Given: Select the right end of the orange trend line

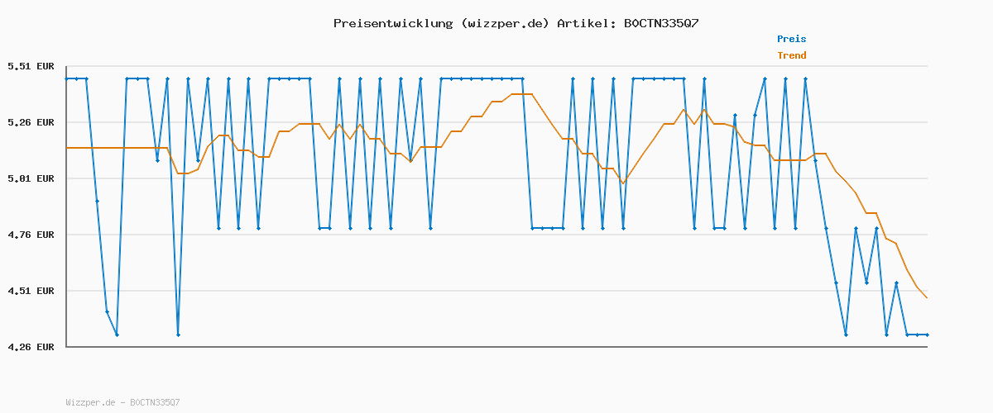Looking at the screenshot, I should (x=927, y=298).
